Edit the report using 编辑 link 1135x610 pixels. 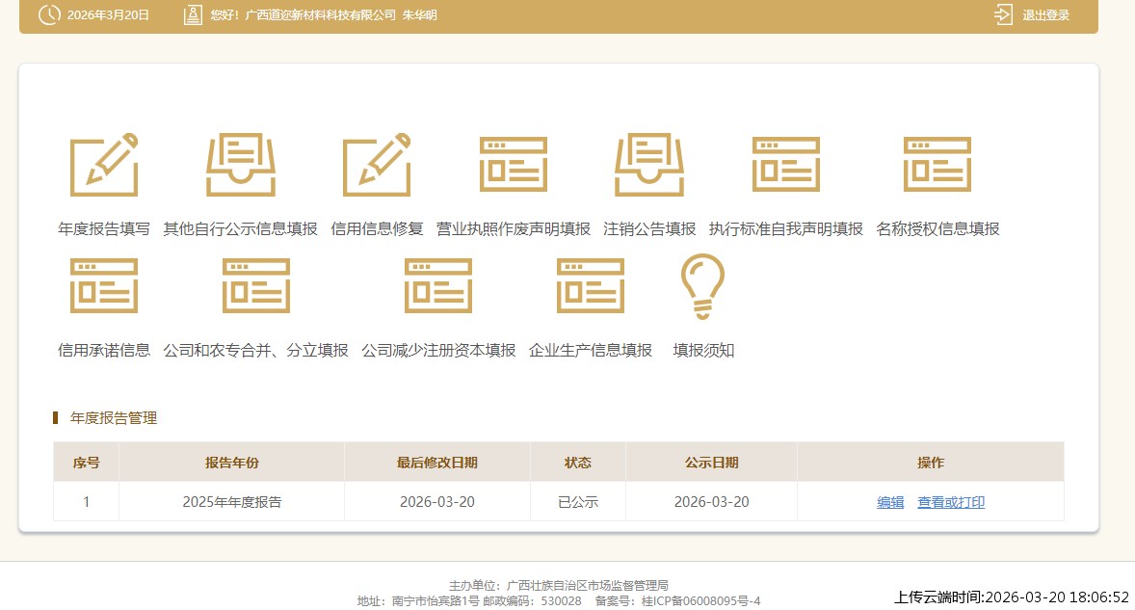(890, 502)
